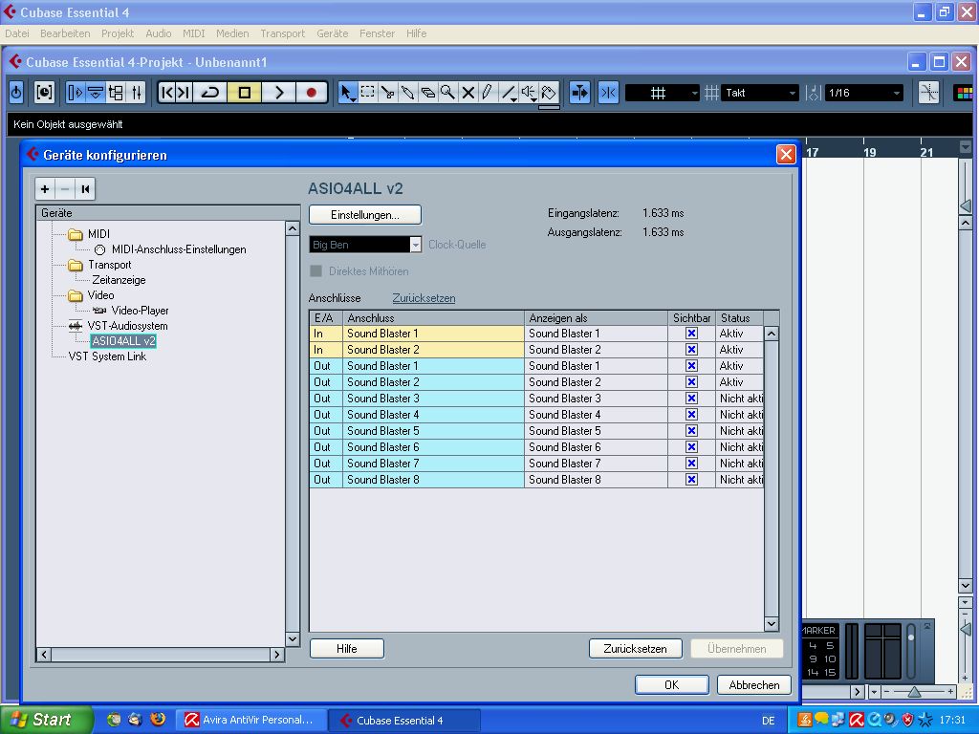
Task: Toggle Sichtbar checkbox for Out Sound Blaster 8
Action: click(x=691, y=480)
